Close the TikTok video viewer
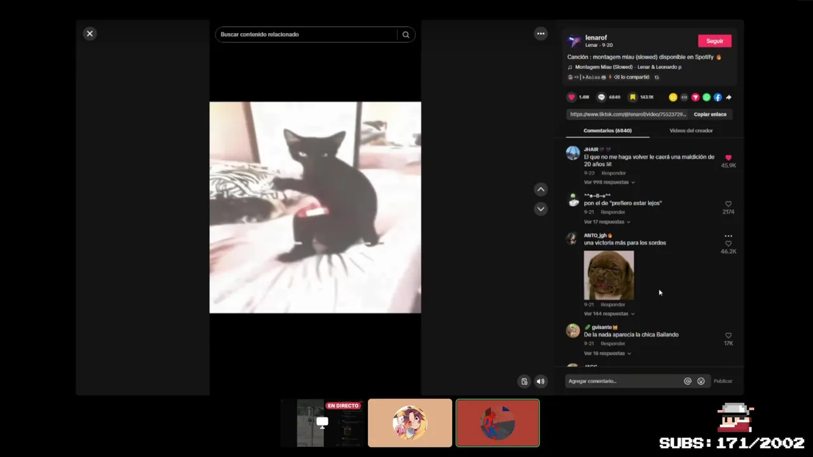The image size is (813, 457). point(90,34)
